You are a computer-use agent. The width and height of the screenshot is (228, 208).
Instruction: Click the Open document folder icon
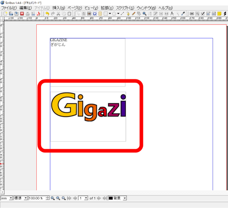pos(11,14)
